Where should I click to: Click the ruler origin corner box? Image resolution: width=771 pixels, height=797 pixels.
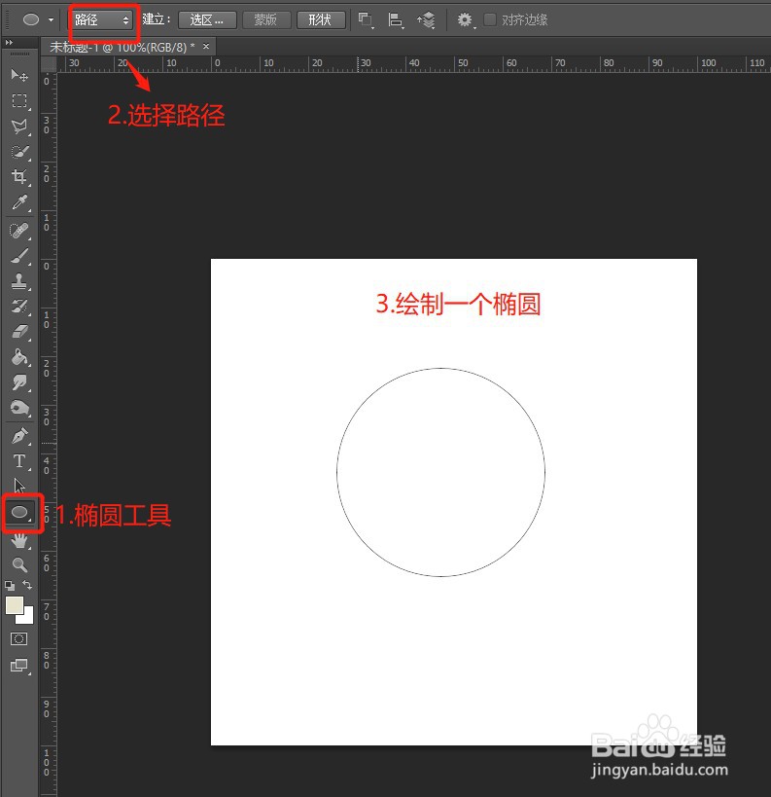tap(49, 64)
